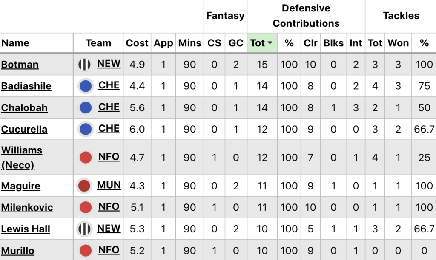Open the MUN team link for Maguire
Image resolution: width=436 pixels, height=260 pixels.
pyautogui.click(x=109, y=185)
